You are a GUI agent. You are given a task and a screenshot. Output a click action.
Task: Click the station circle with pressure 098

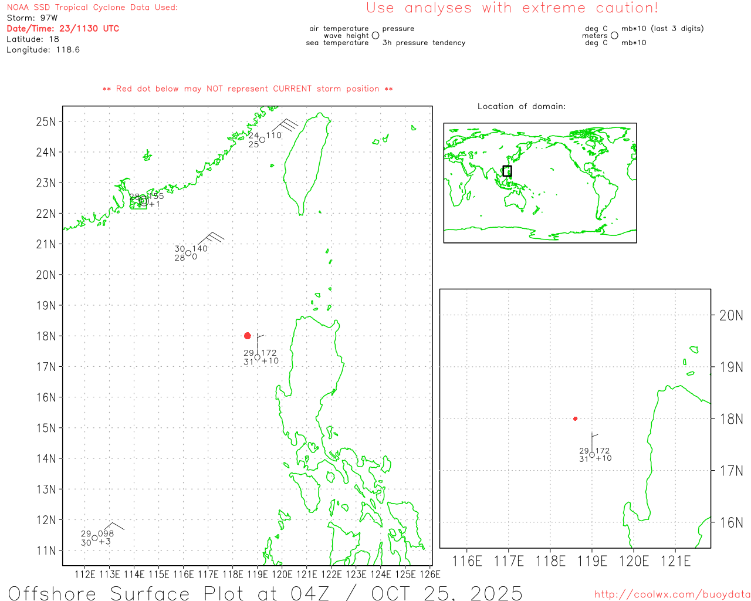point(95,538)
